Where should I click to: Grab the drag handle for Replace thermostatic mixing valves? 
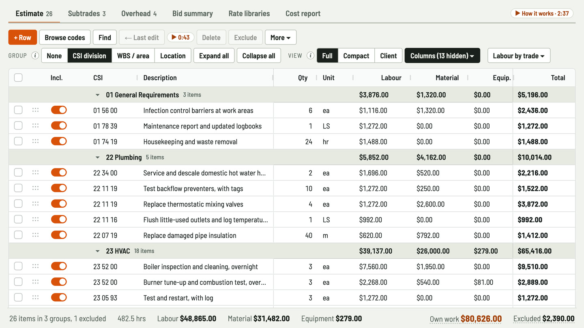pyautogui.click(x=35, y=204)
